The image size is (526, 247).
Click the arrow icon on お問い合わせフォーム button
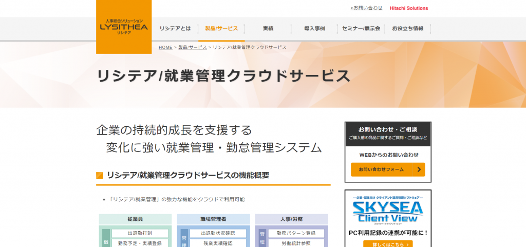(x=419, y=169)
